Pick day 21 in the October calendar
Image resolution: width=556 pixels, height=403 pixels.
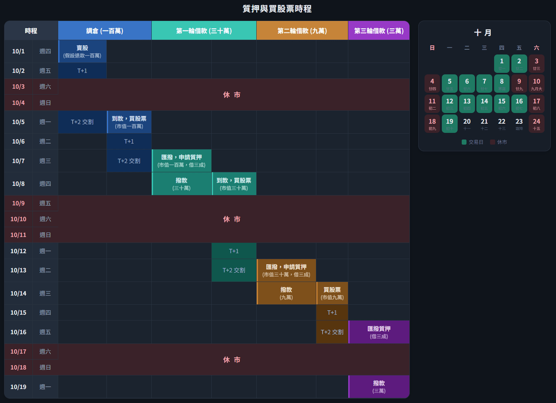pyautogui.click(x=484, y=124)
